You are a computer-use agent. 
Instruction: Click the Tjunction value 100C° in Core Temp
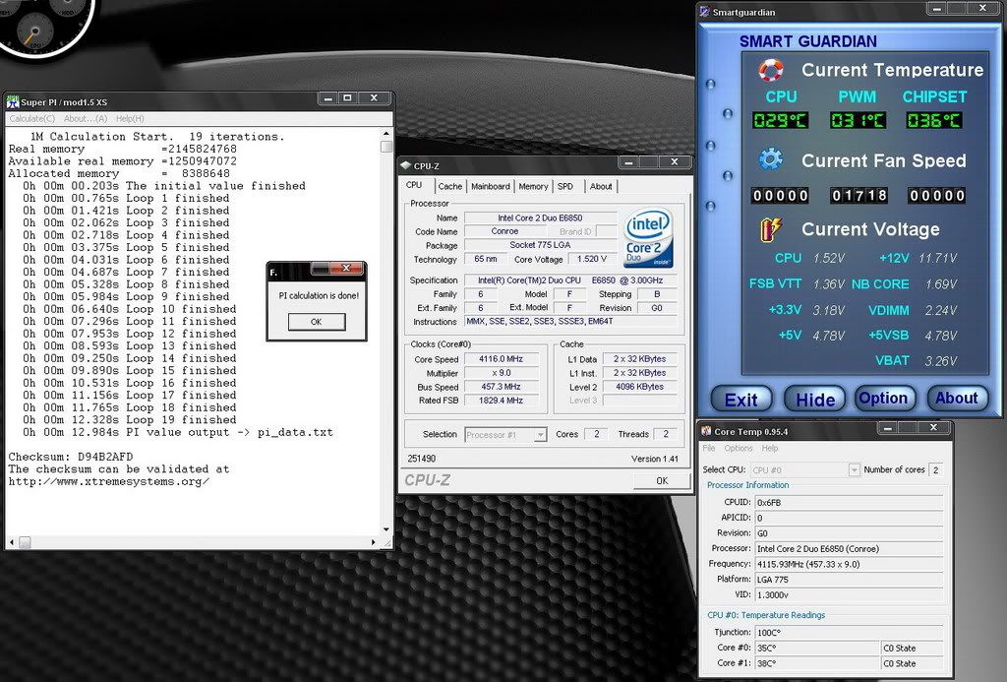849,633
